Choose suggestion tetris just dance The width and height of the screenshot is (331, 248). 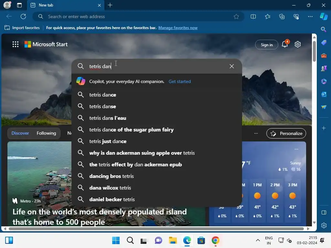[x=157, y=141]
